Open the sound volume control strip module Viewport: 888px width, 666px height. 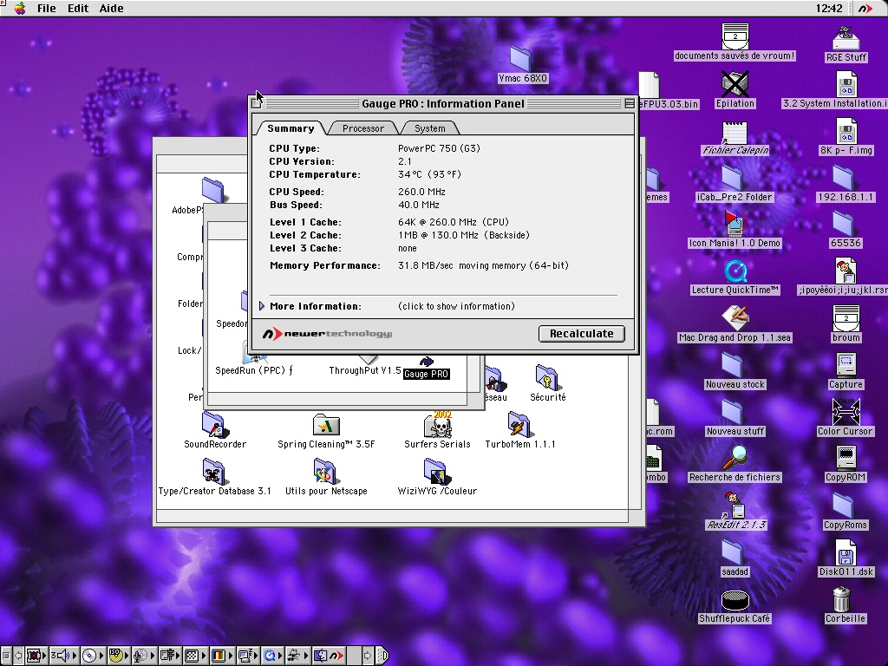point(64,656)
